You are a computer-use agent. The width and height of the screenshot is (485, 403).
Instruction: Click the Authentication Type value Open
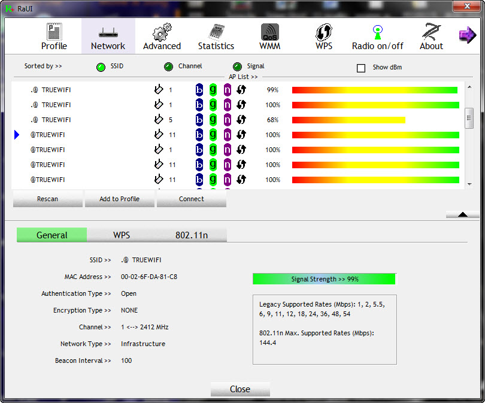tap(128, 293)
